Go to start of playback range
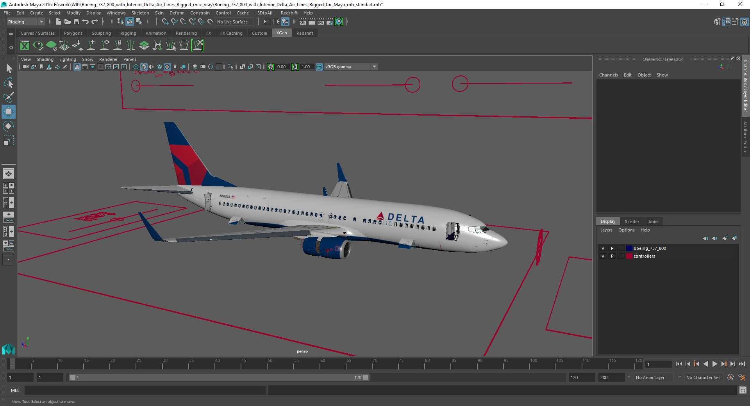 point(679,364)
